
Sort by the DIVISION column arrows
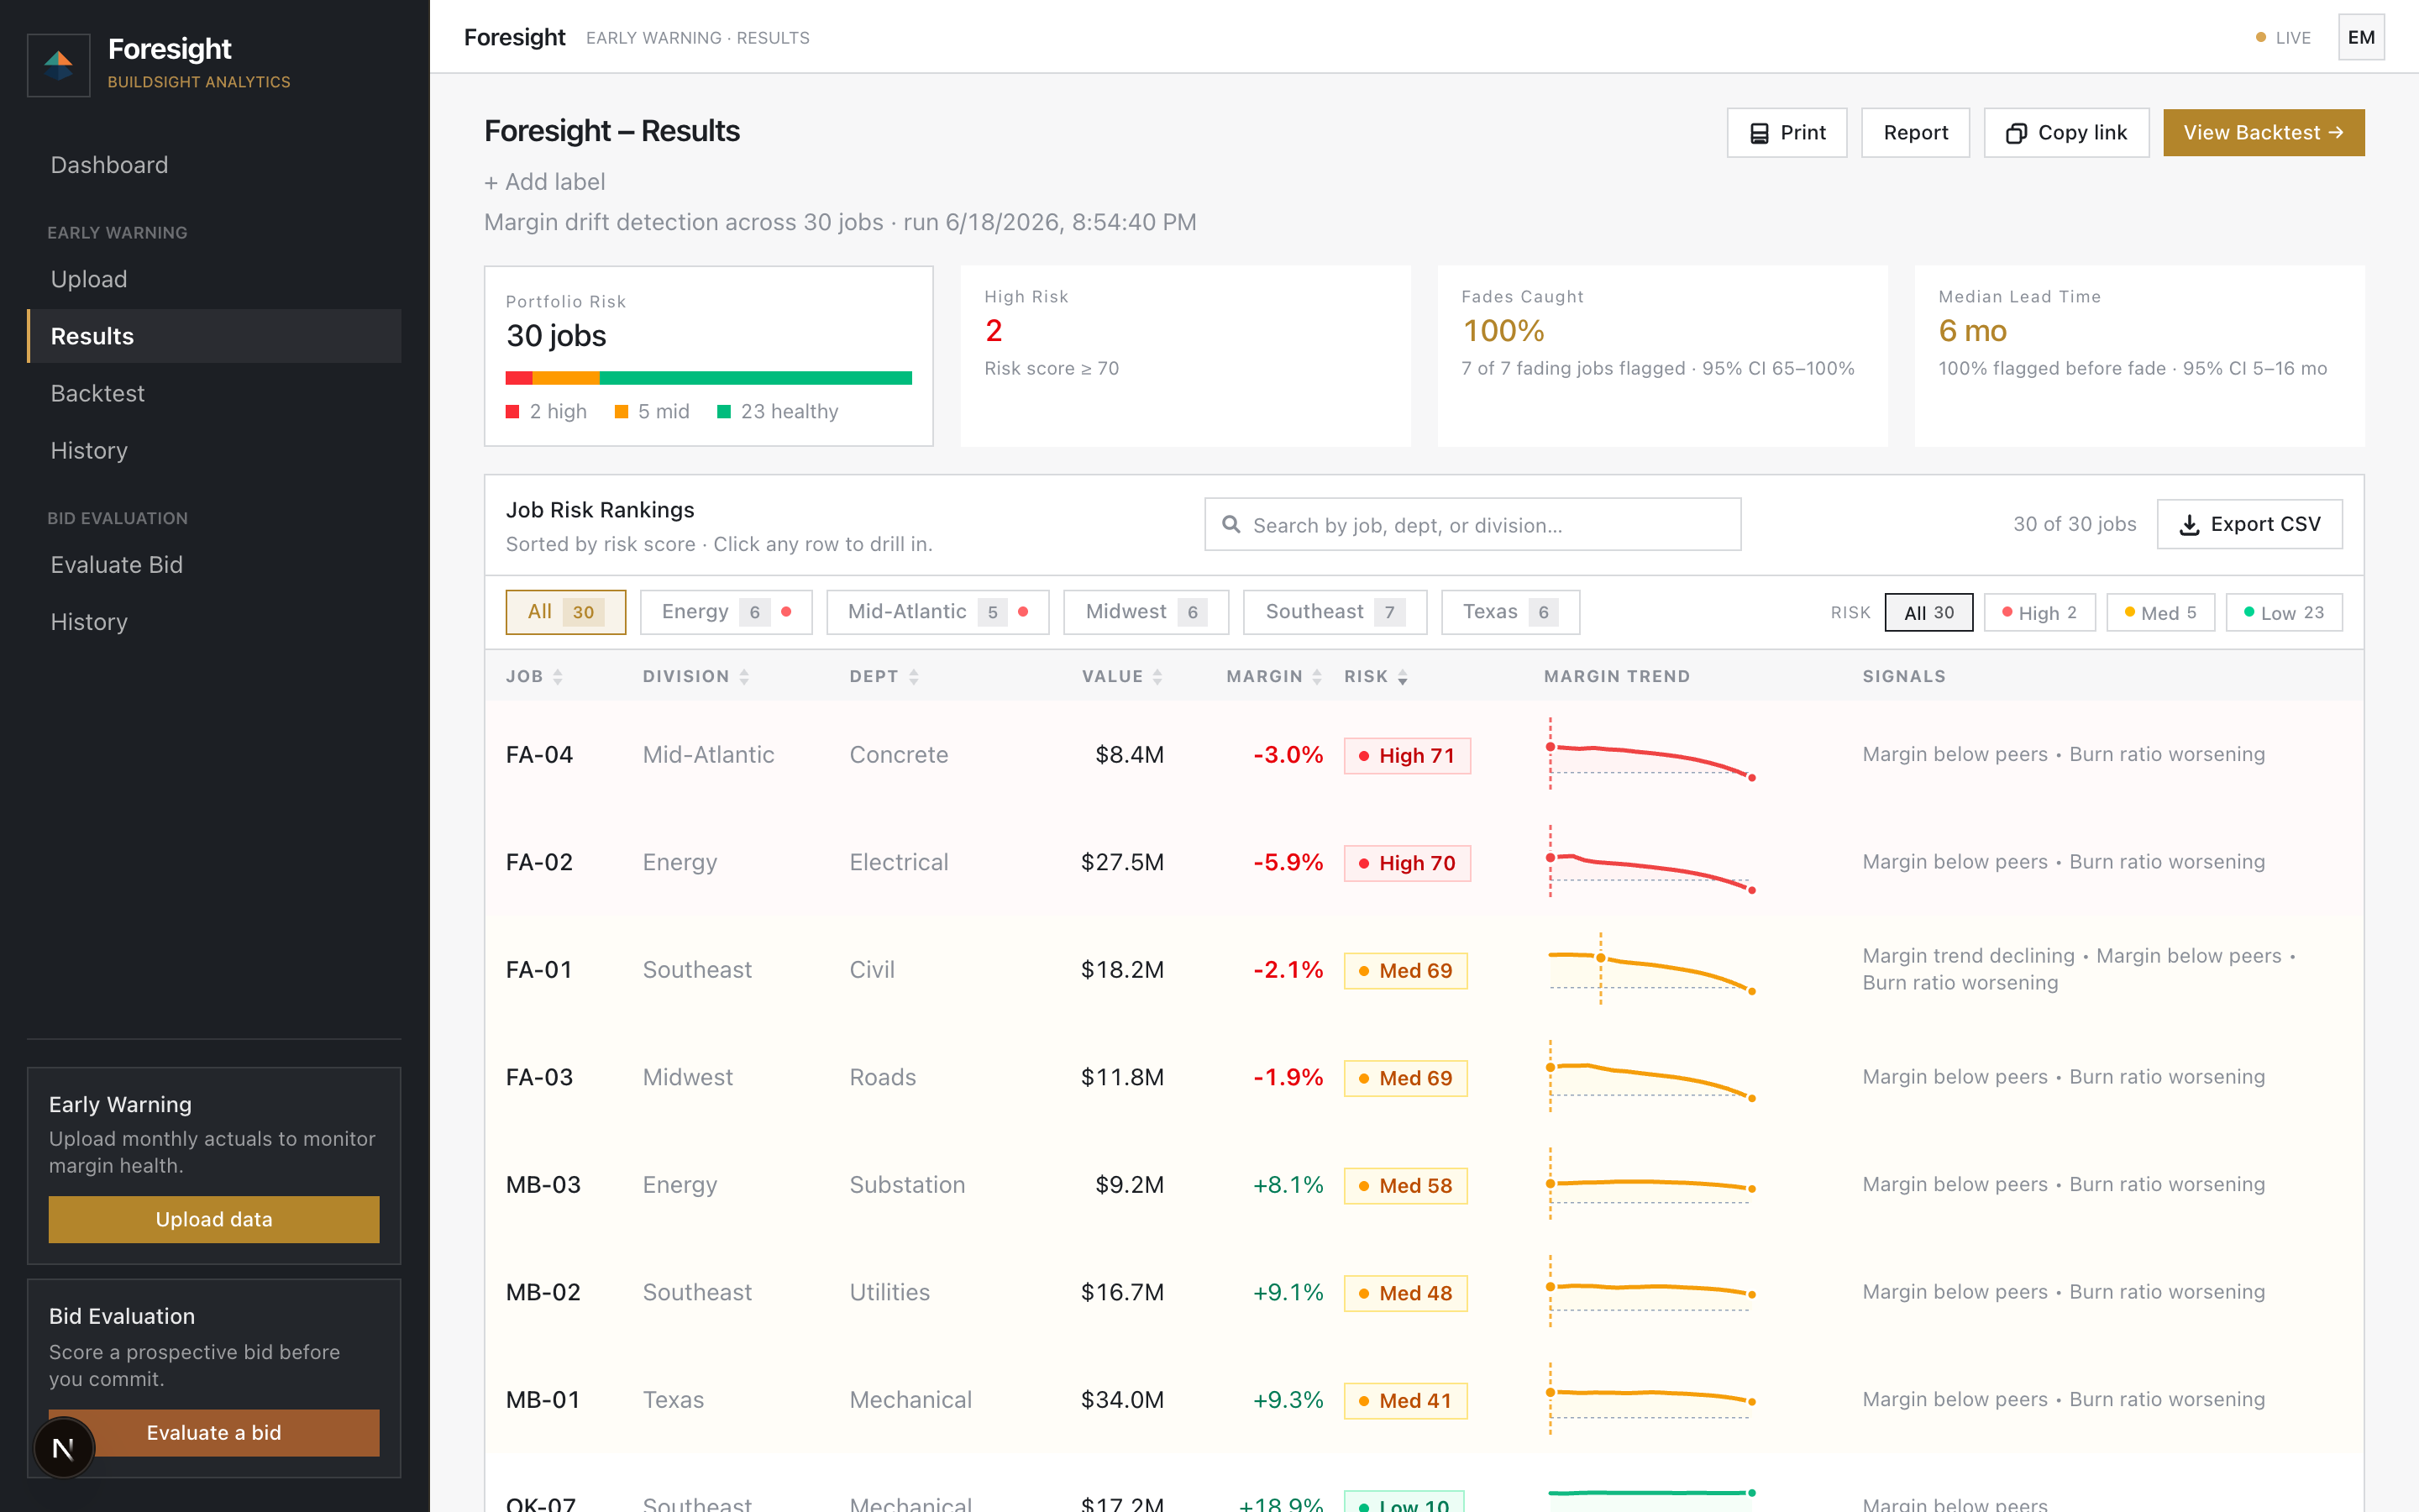(745, 677)
